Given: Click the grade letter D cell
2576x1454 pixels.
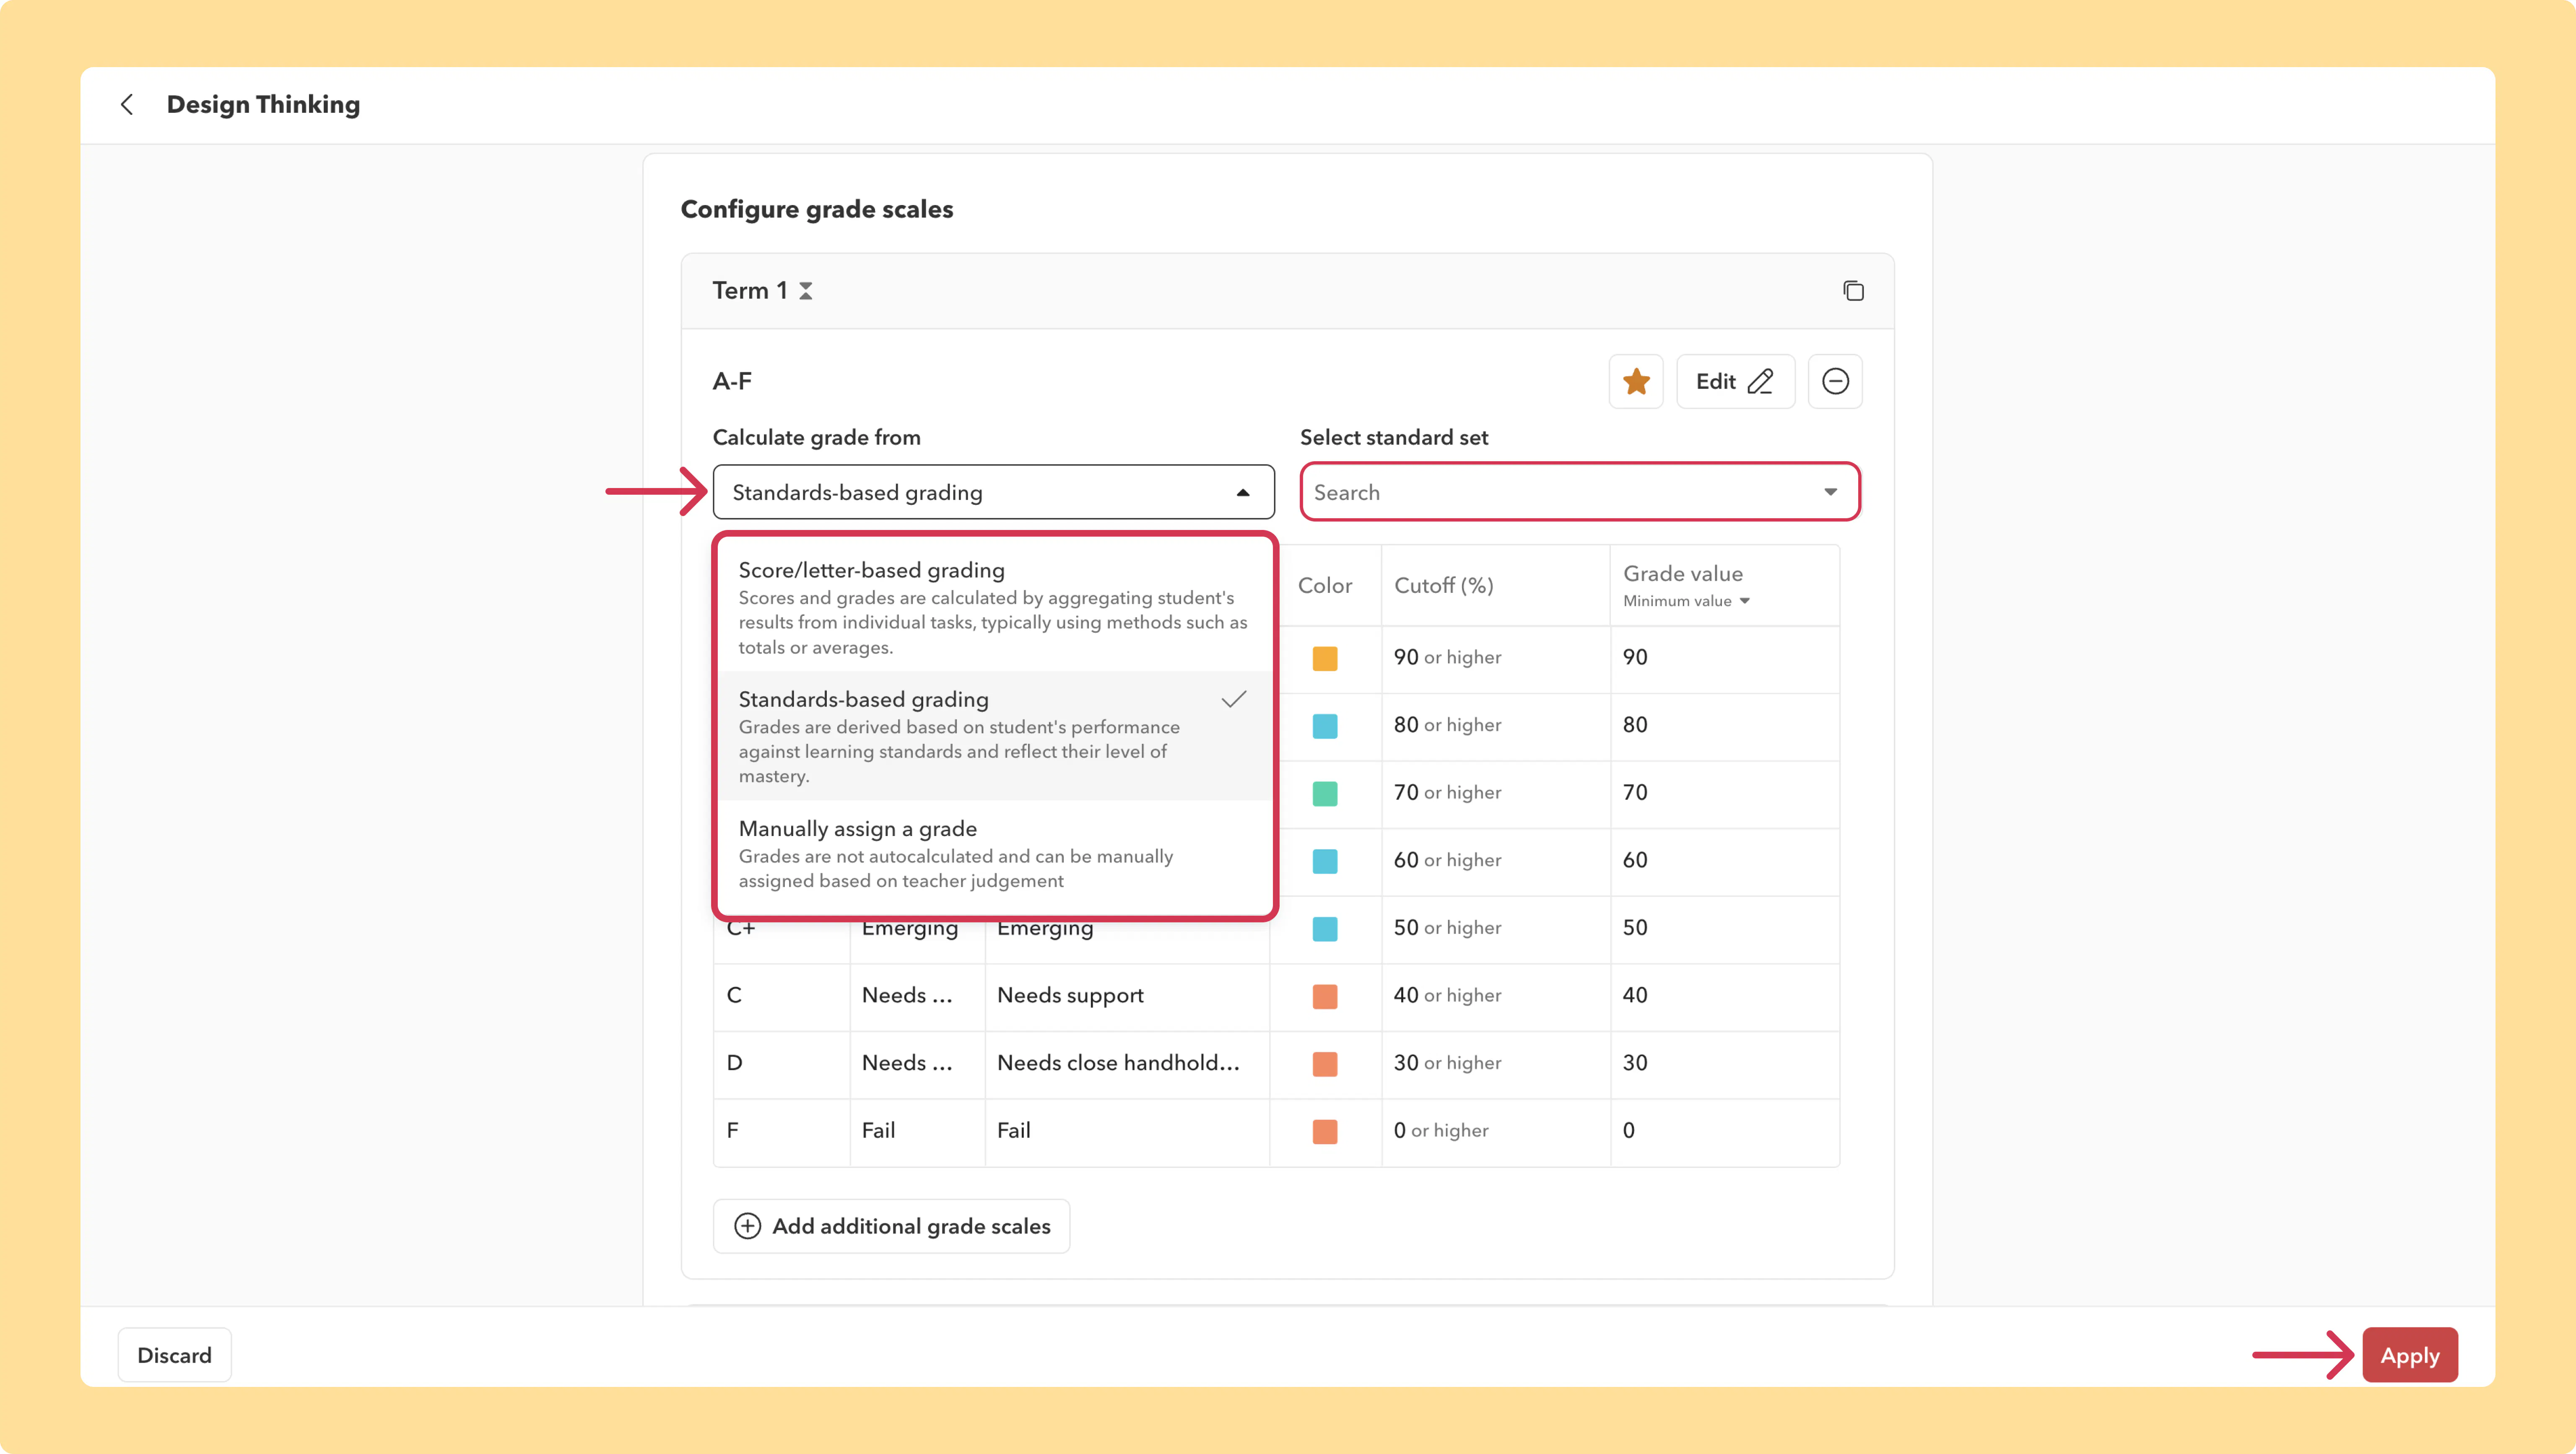Looking at the screenshot, I should 781,1064.
